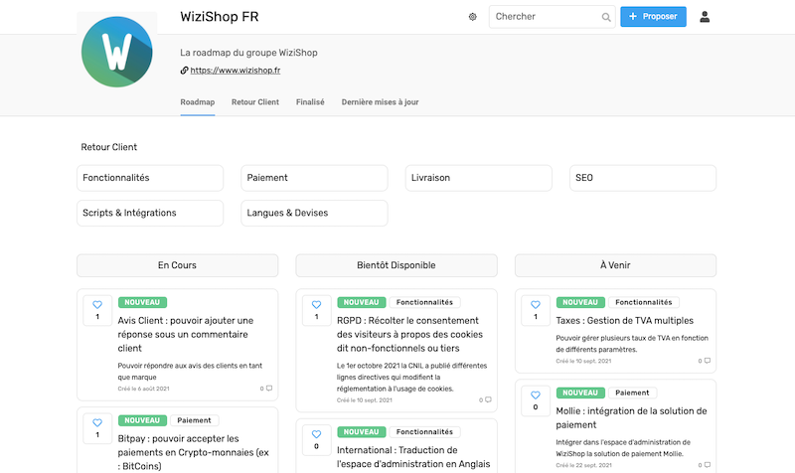795x473 pixels.
Task: Open comments icon on Taxes TVA card
Action: coord(708,361)
